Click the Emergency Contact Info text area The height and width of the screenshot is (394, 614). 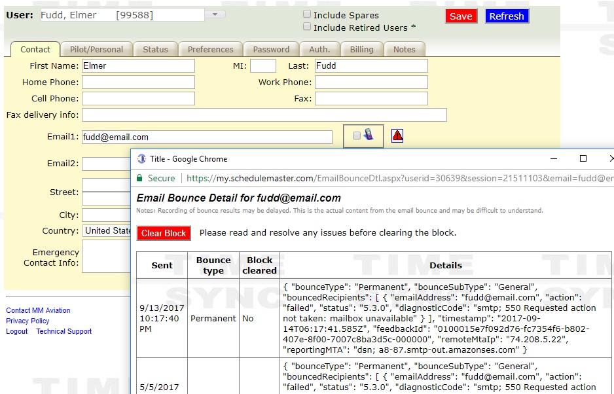click(106, 256)
